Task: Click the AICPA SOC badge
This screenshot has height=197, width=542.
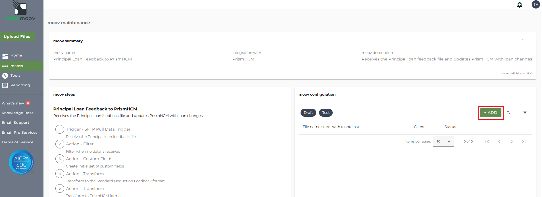Action: (21, 162)
